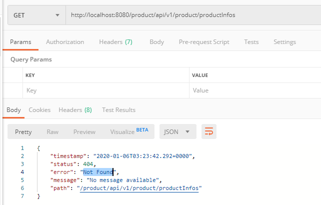This screenshot has height=205, width=321.
Task: Switch to Raw response view
Action: pyautogui.click(x=52, y=131)
